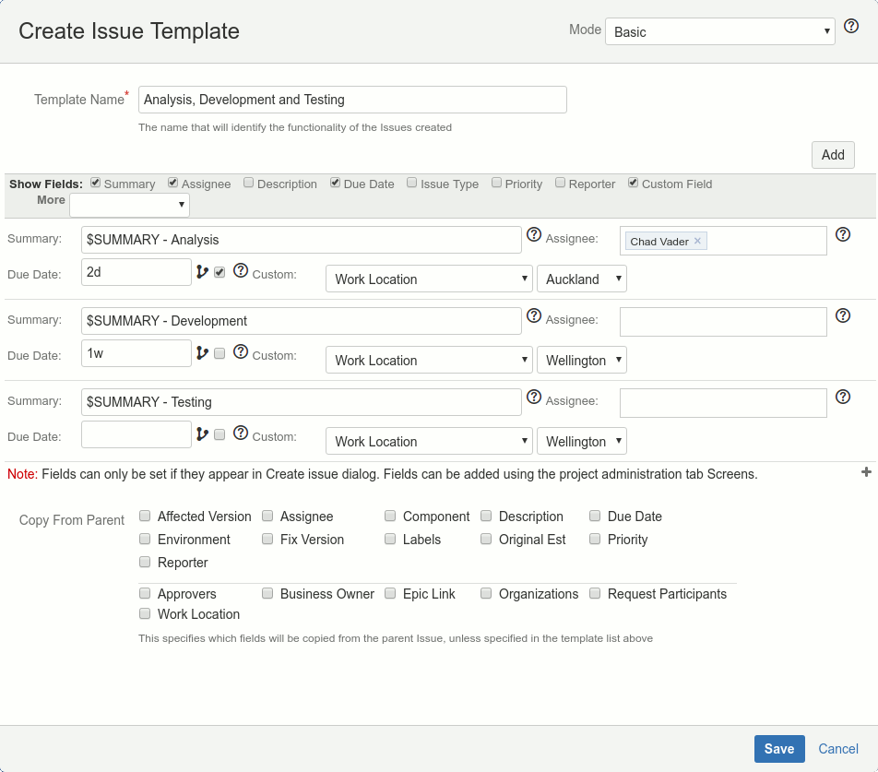Click the Cancel link

pyautogui.click(x=838, y=749)
